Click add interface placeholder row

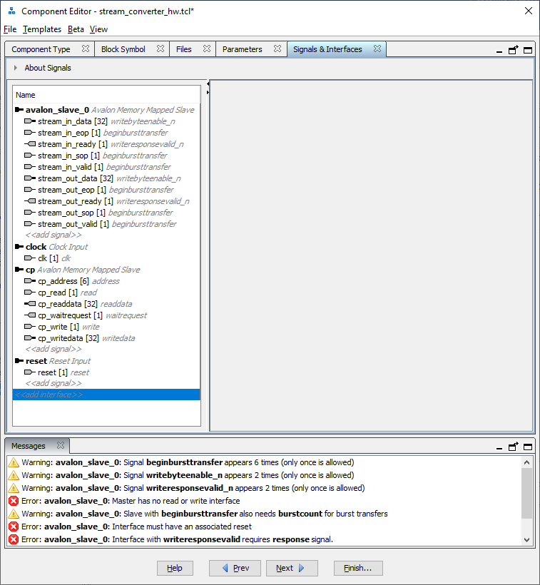coord(49,395)
